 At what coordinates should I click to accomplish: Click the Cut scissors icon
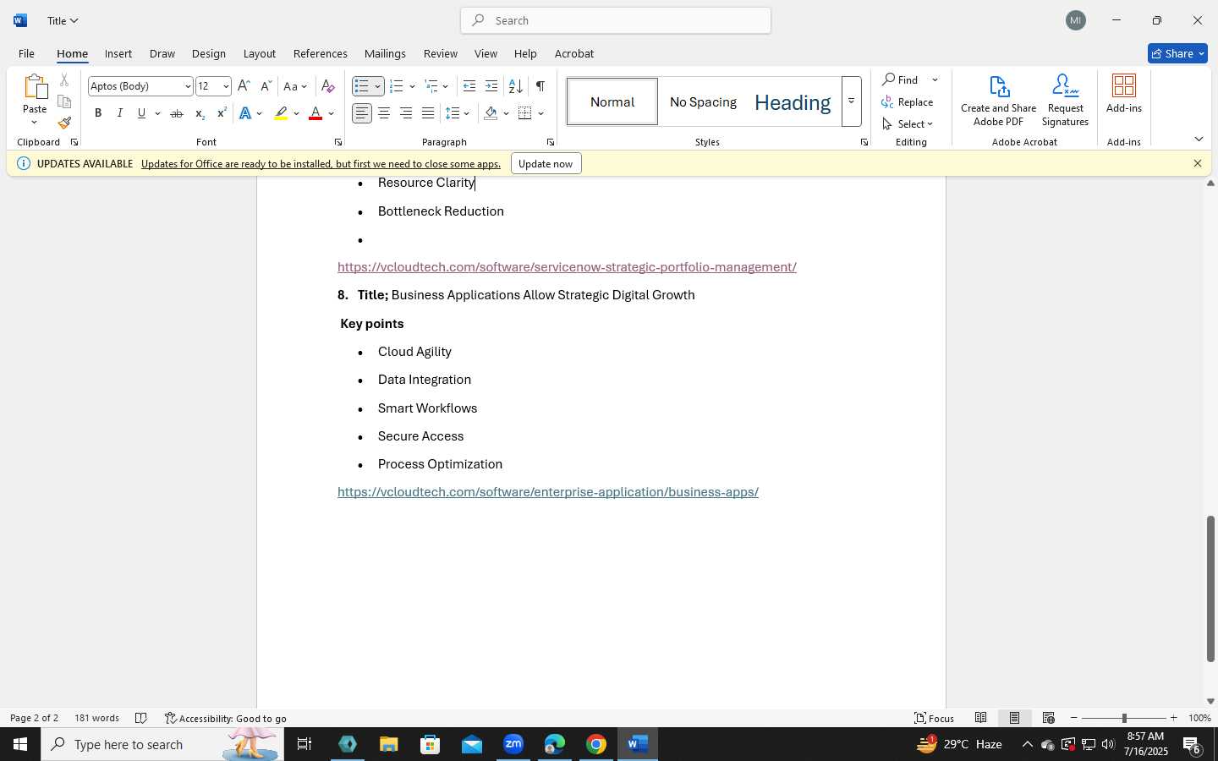click(x=64, y=80)
